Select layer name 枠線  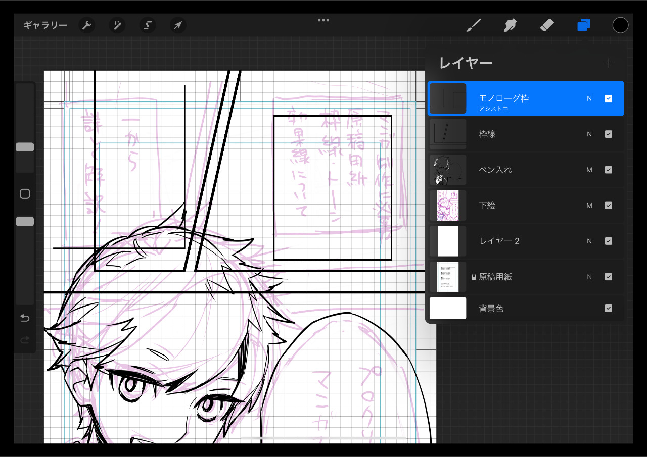pyautogui.click(x=487, y=134)
